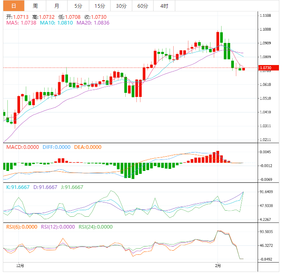Open the 周 (weekly) chart tab
This screenshot has width=283, height=274.
pos(35,6)
